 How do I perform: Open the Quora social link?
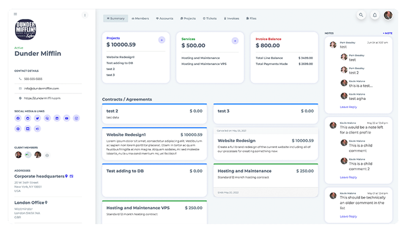pos(47,118)
